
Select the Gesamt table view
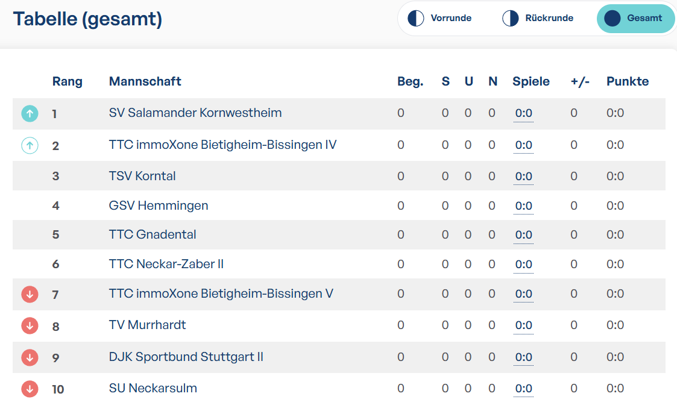[635, 19]
